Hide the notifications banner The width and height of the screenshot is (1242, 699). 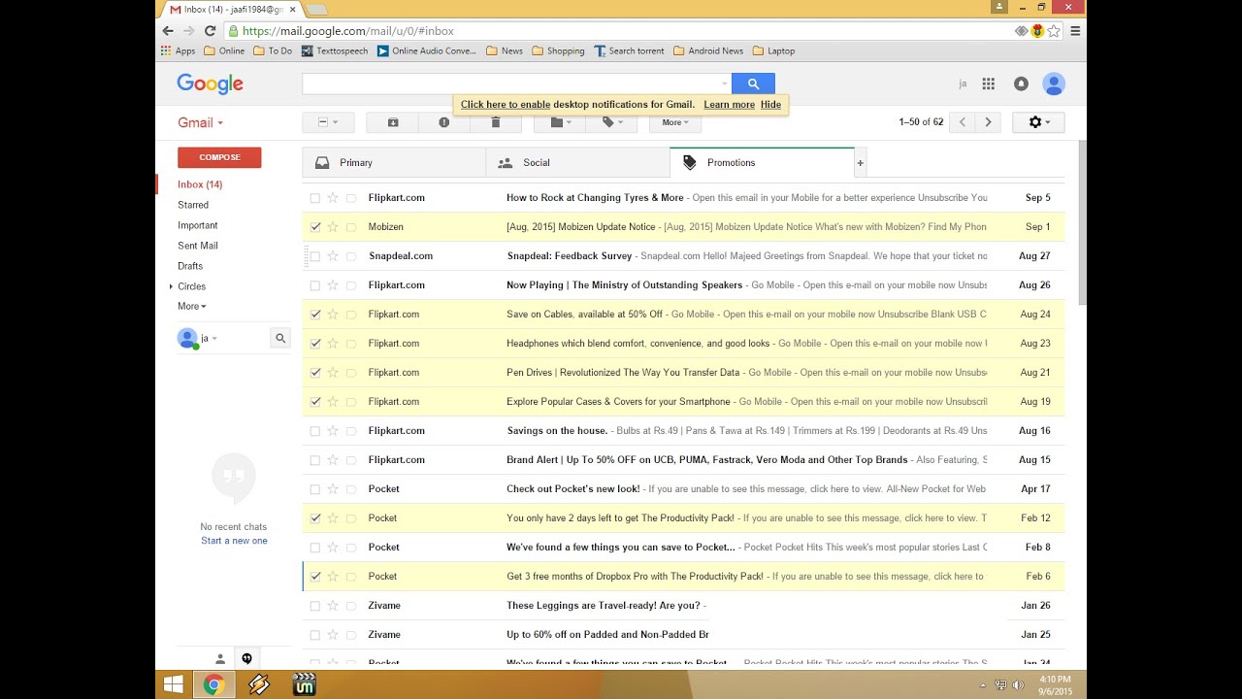pyautogui.click(x=770, y=104)
